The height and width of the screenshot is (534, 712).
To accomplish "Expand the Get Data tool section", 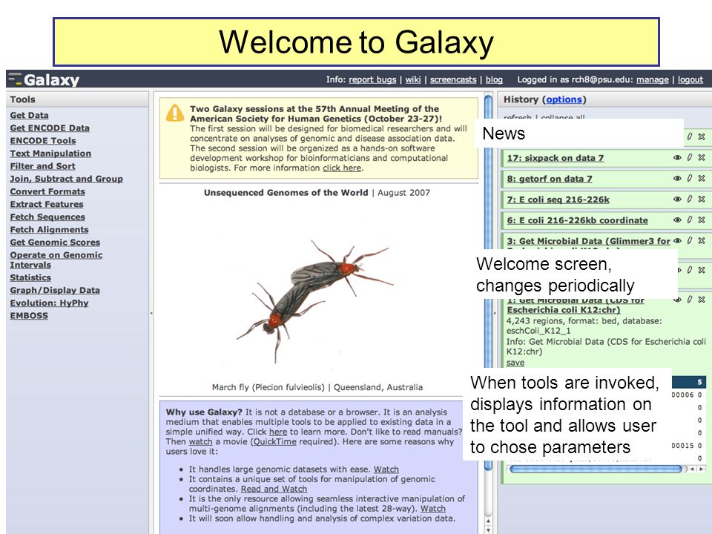I will [x=29, y=116].
